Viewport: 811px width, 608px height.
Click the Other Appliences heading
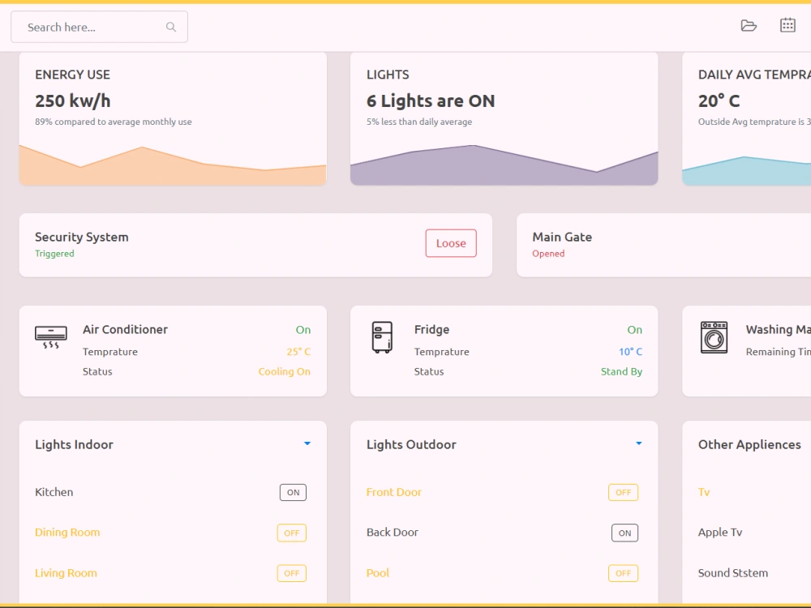[x=749, y=444]
